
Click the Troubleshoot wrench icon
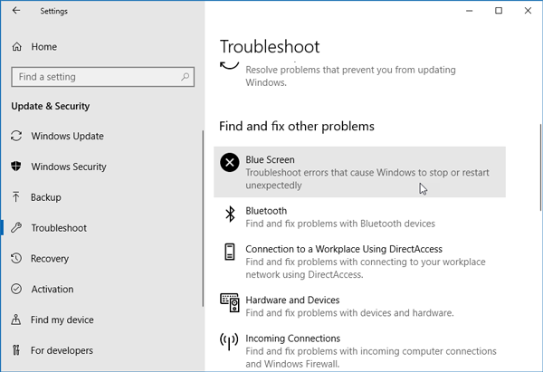pos(16,227)
